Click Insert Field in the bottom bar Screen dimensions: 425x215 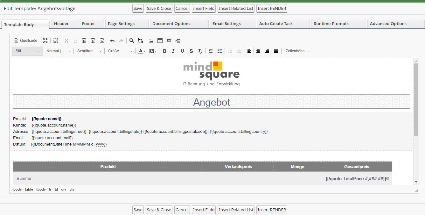[204, 210]
